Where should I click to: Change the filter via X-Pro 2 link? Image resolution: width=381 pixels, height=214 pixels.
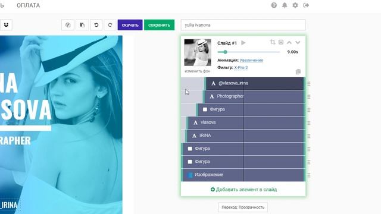click(241, 68)
